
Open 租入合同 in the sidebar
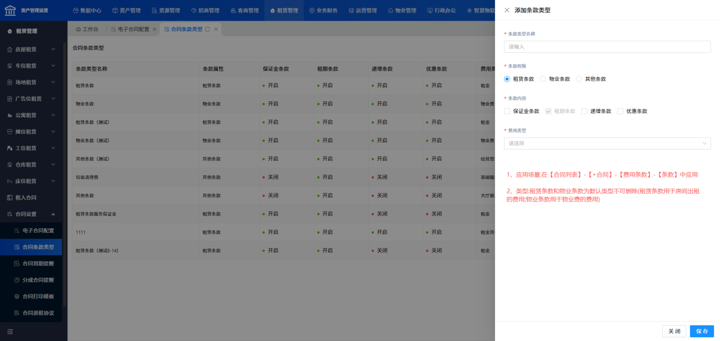coord(31,198)
